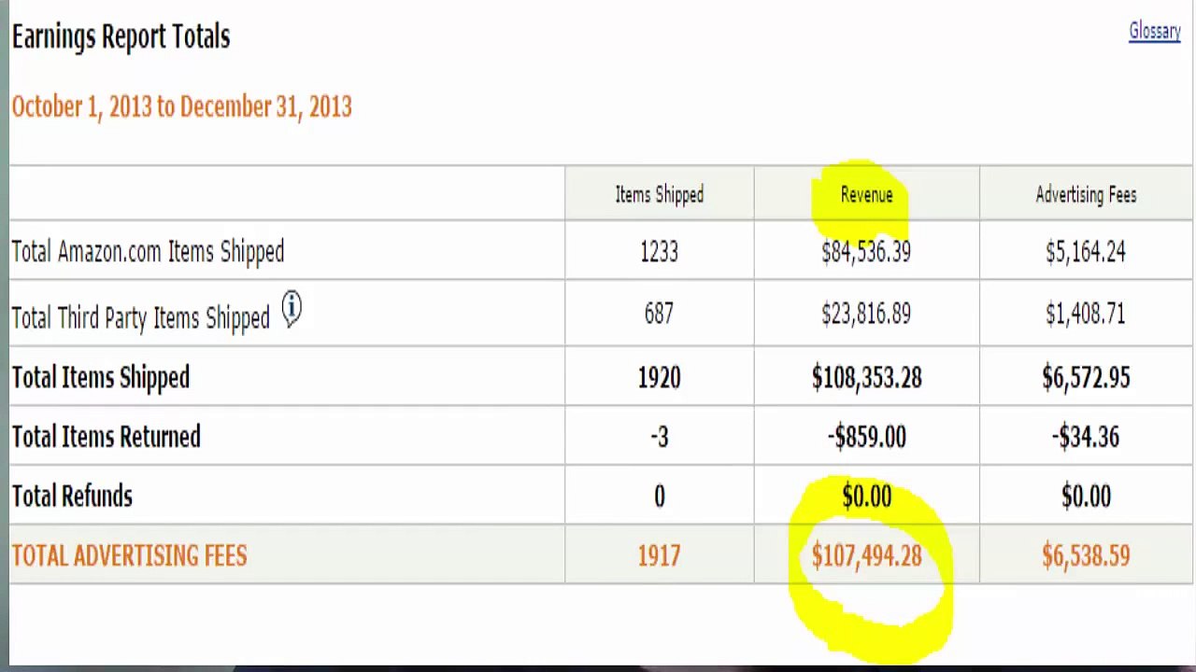1196x672 pixels.
Task: Click the Total Refunds row label
Action: pyautogui.click(x=72, y=497)
